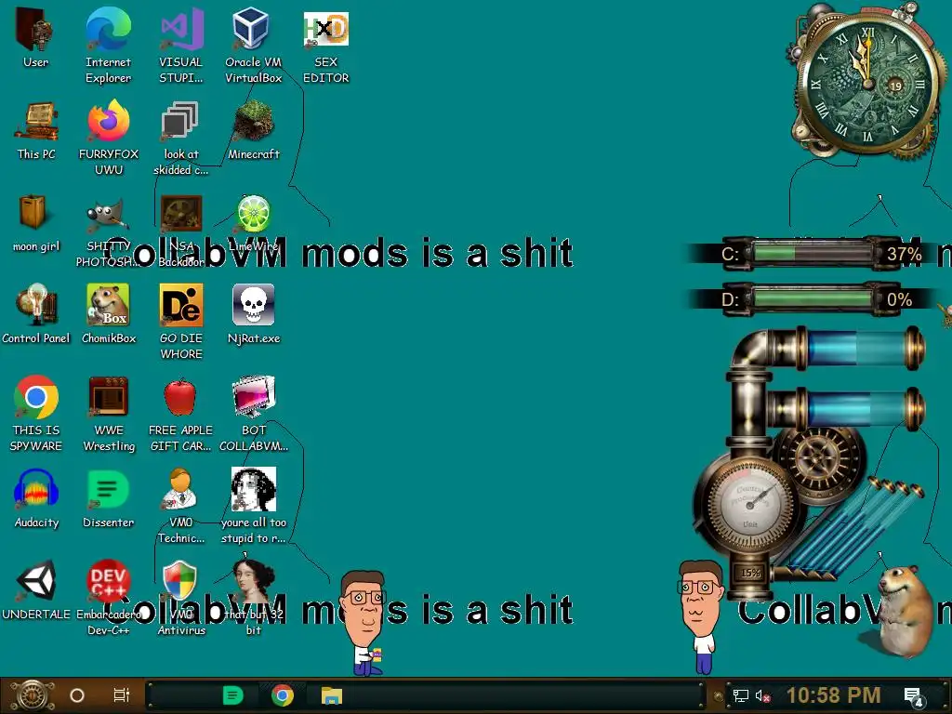Select the 'look at skidded c...' icon
952x714 pixels.
click(x=180, y=138)
